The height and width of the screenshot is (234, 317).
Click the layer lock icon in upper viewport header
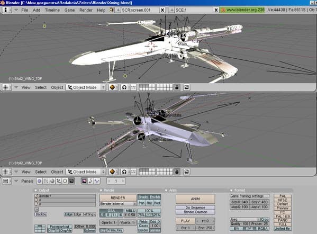tap(177, 87)
